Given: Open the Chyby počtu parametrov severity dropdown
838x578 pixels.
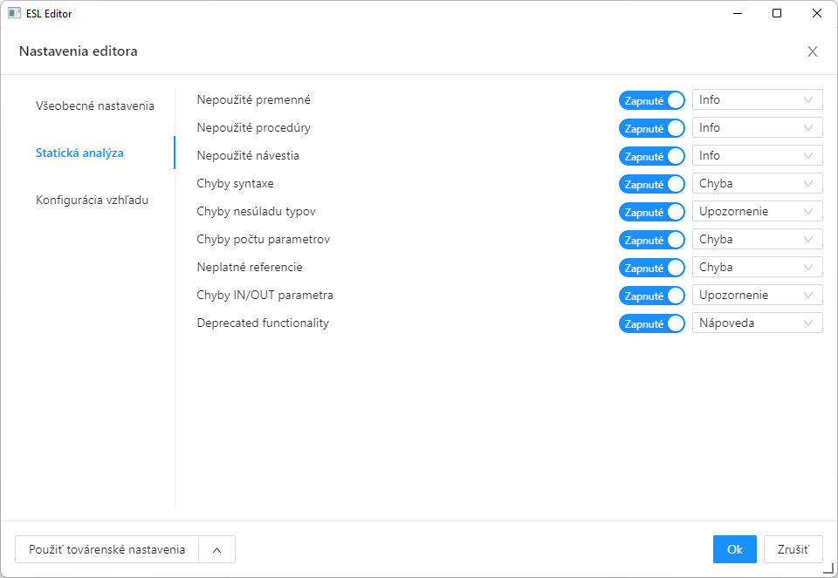Looking at the screenshot, I should (757, 240).
